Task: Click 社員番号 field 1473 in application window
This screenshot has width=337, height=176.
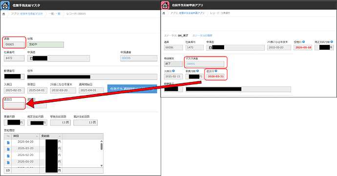Action: pos(194,47)
